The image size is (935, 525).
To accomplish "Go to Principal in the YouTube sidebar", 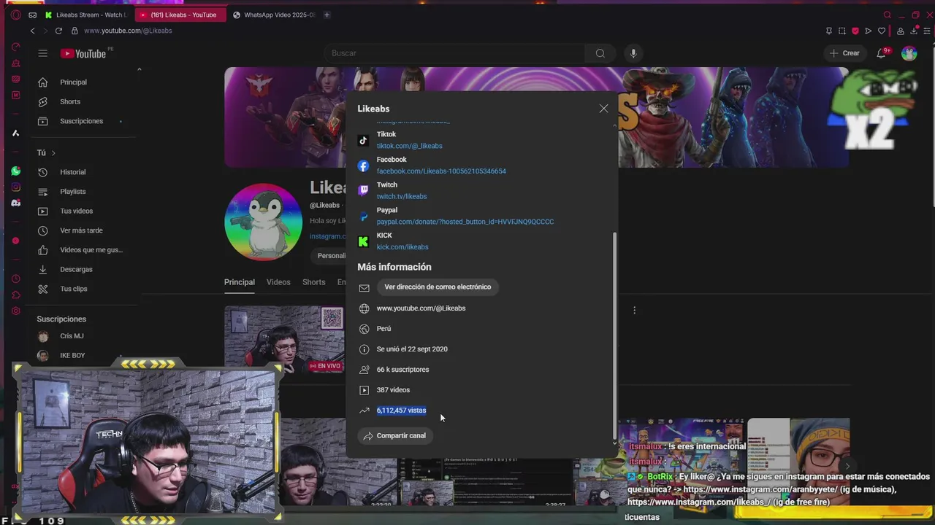I will coord(83,82).
